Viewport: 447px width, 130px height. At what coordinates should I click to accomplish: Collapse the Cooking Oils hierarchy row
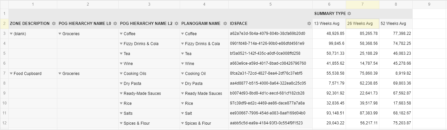tap(121, 74)
